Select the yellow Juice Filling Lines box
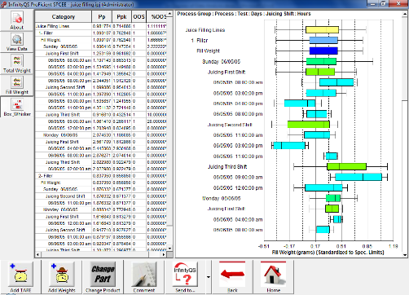The width and height of the screenshot is (409, 295). [322, 29]
